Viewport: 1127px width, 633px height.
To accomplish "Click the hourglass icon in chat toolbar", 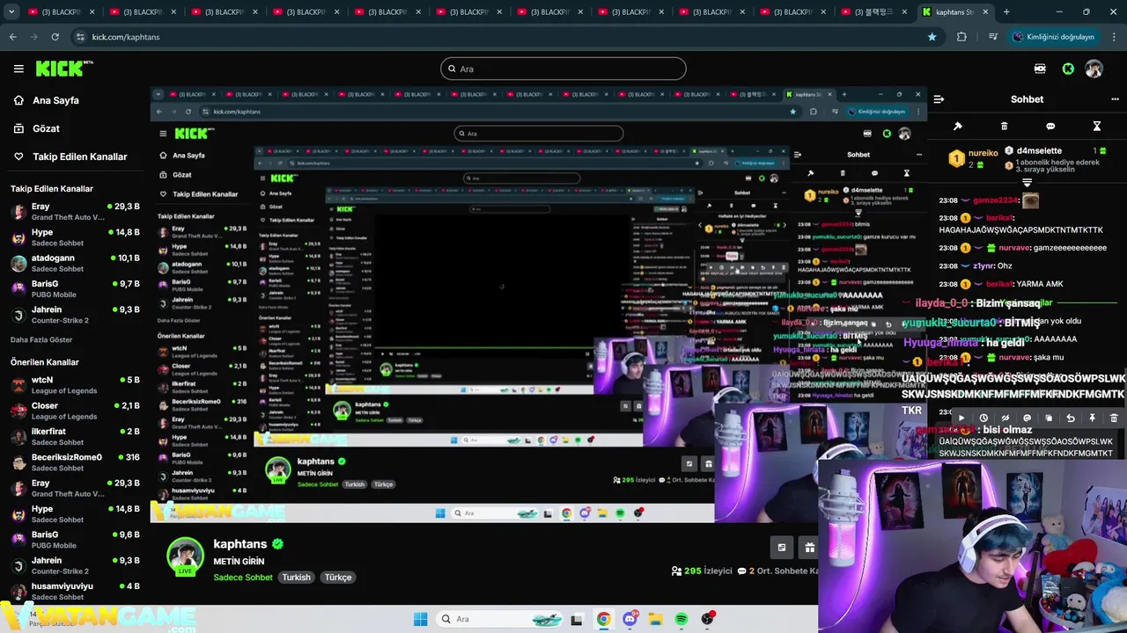I will tap(1097, 127).
